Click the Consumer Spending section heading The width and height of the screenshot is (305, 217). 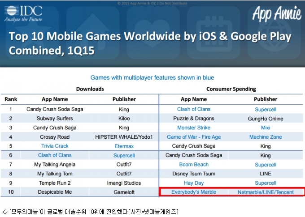[x=231, y=89]
